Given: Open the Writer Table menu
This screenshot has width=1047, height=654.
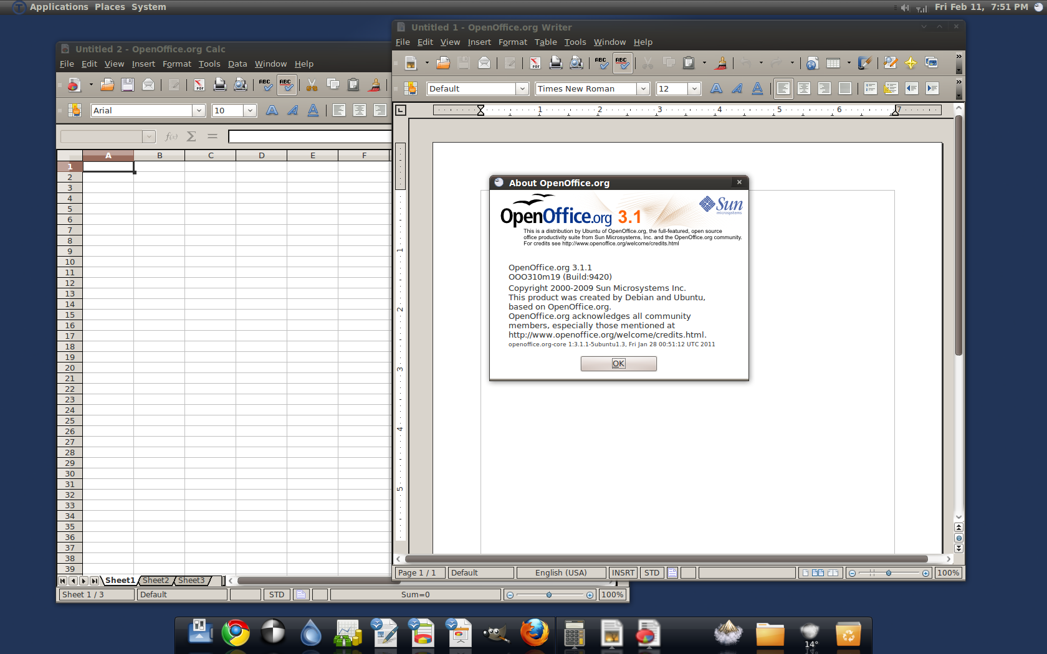Looking at the screenshot, I should (x=545, y=42).
